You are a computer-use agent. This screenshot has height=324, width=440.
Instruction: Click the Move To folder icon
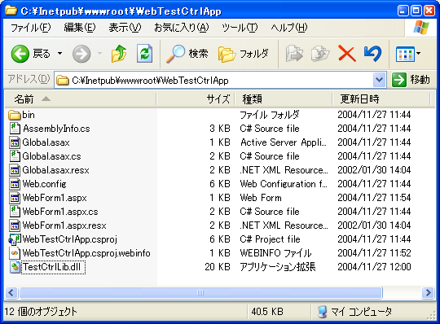pyautogui.click(x=294, y=54)
